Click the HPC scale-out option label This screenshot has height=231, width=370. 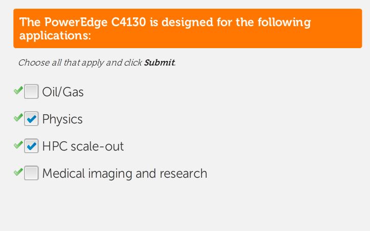(83, 146)
